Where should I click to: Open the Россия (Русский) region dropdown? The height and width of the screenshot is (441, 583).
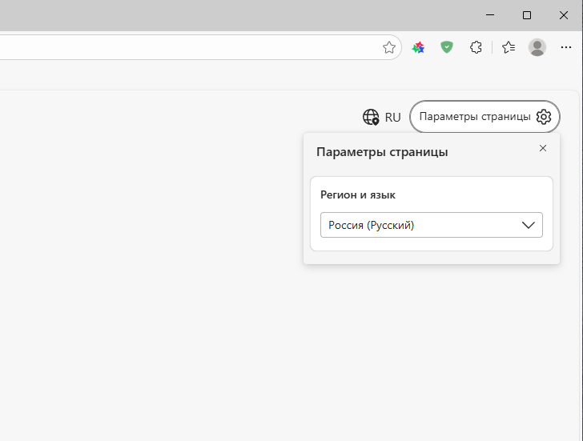pos(420,225)
